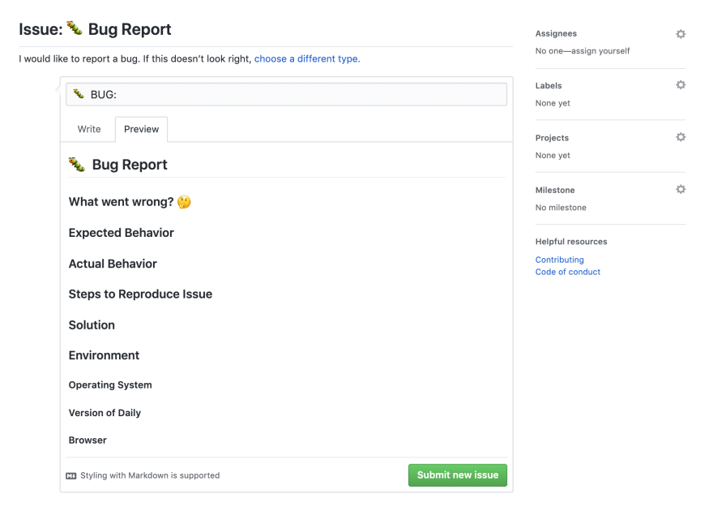This screenshot has width=713, height=507.
Task: Click the 'Solution' heading
Action: (x=92, y=325)
